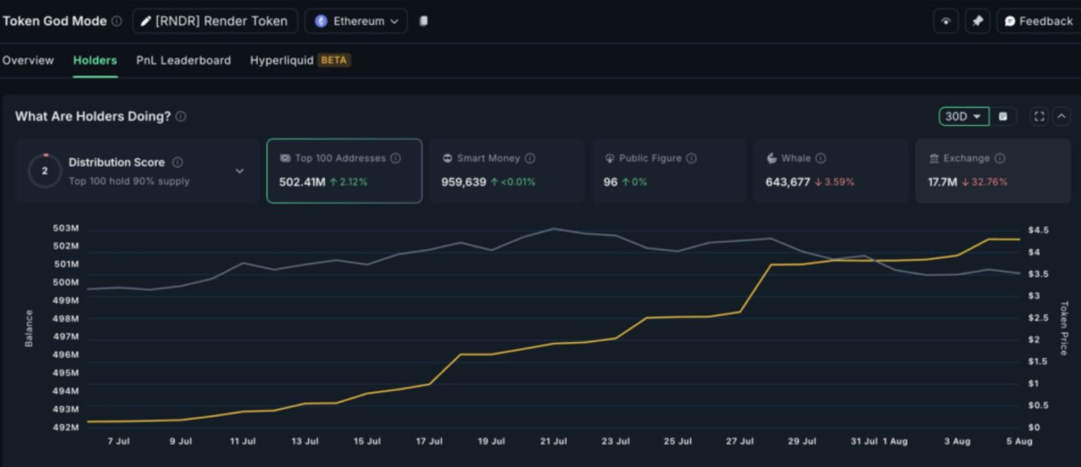Click the copy token address icon

(x=424, y=21)
